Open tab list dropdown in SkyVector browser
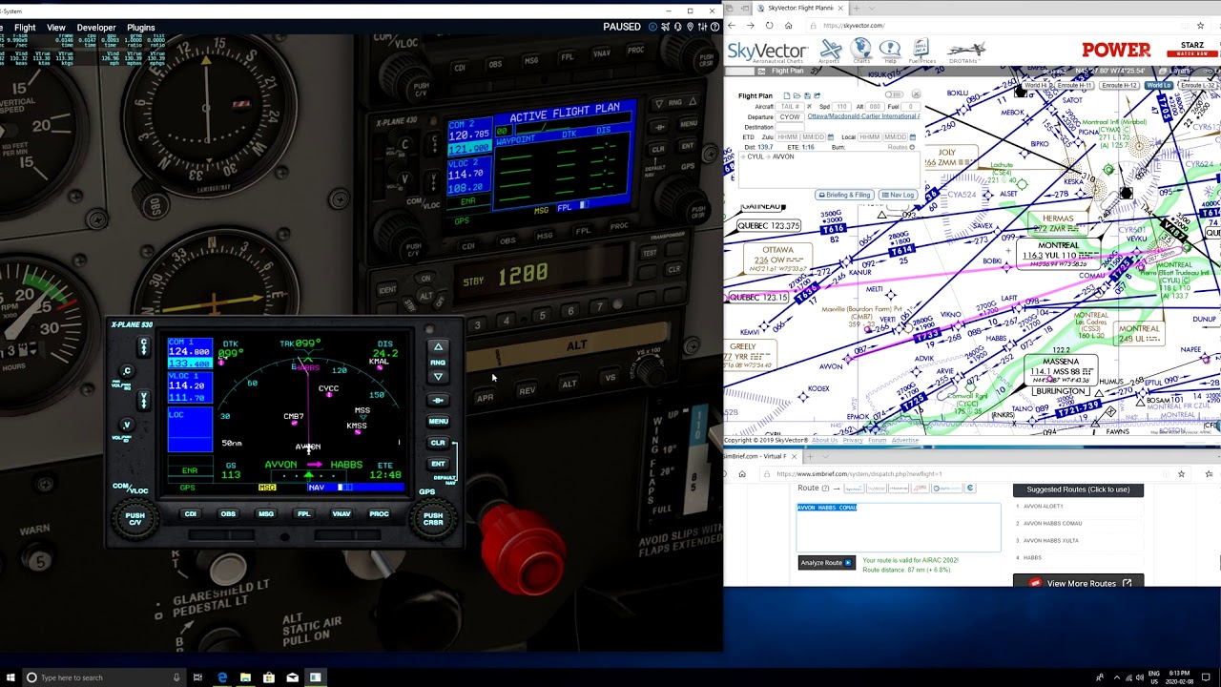Viewport: 1221px width, 687px height. click(x=874, y=8)
